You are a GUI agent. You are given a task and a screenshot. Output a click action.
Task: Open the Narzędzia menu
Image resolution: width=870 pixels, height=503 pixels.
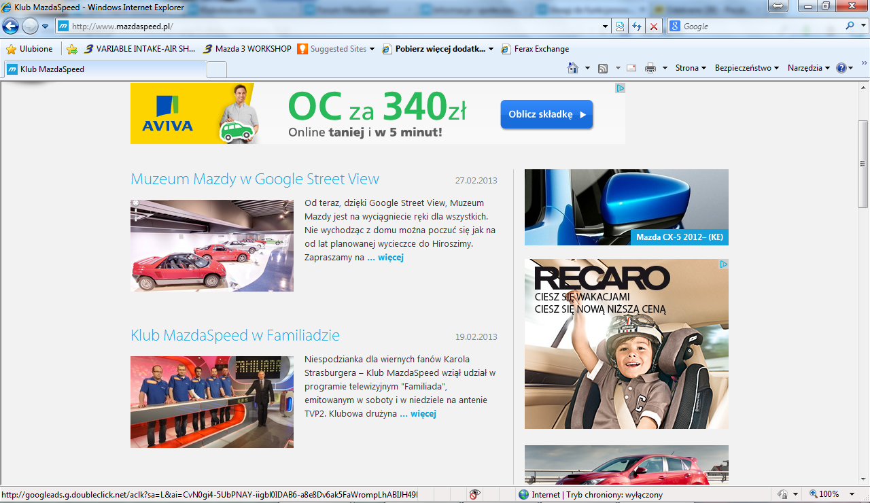pyautogui.click(x=808, y=68)
